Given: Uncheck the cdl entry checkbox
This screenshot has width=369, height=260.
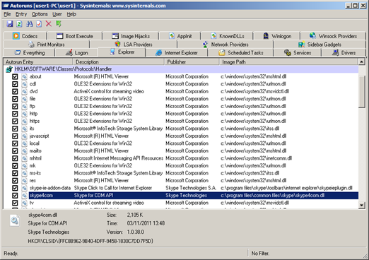Looking at the screenshot, I should (x=15, y=84).
